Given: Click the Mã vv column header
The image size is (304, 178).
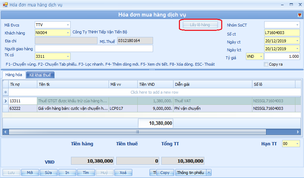Looking at the screenshot, I should pos(123,84).
